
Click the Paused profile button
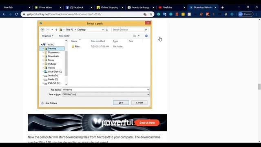click(x=246, y=14)
